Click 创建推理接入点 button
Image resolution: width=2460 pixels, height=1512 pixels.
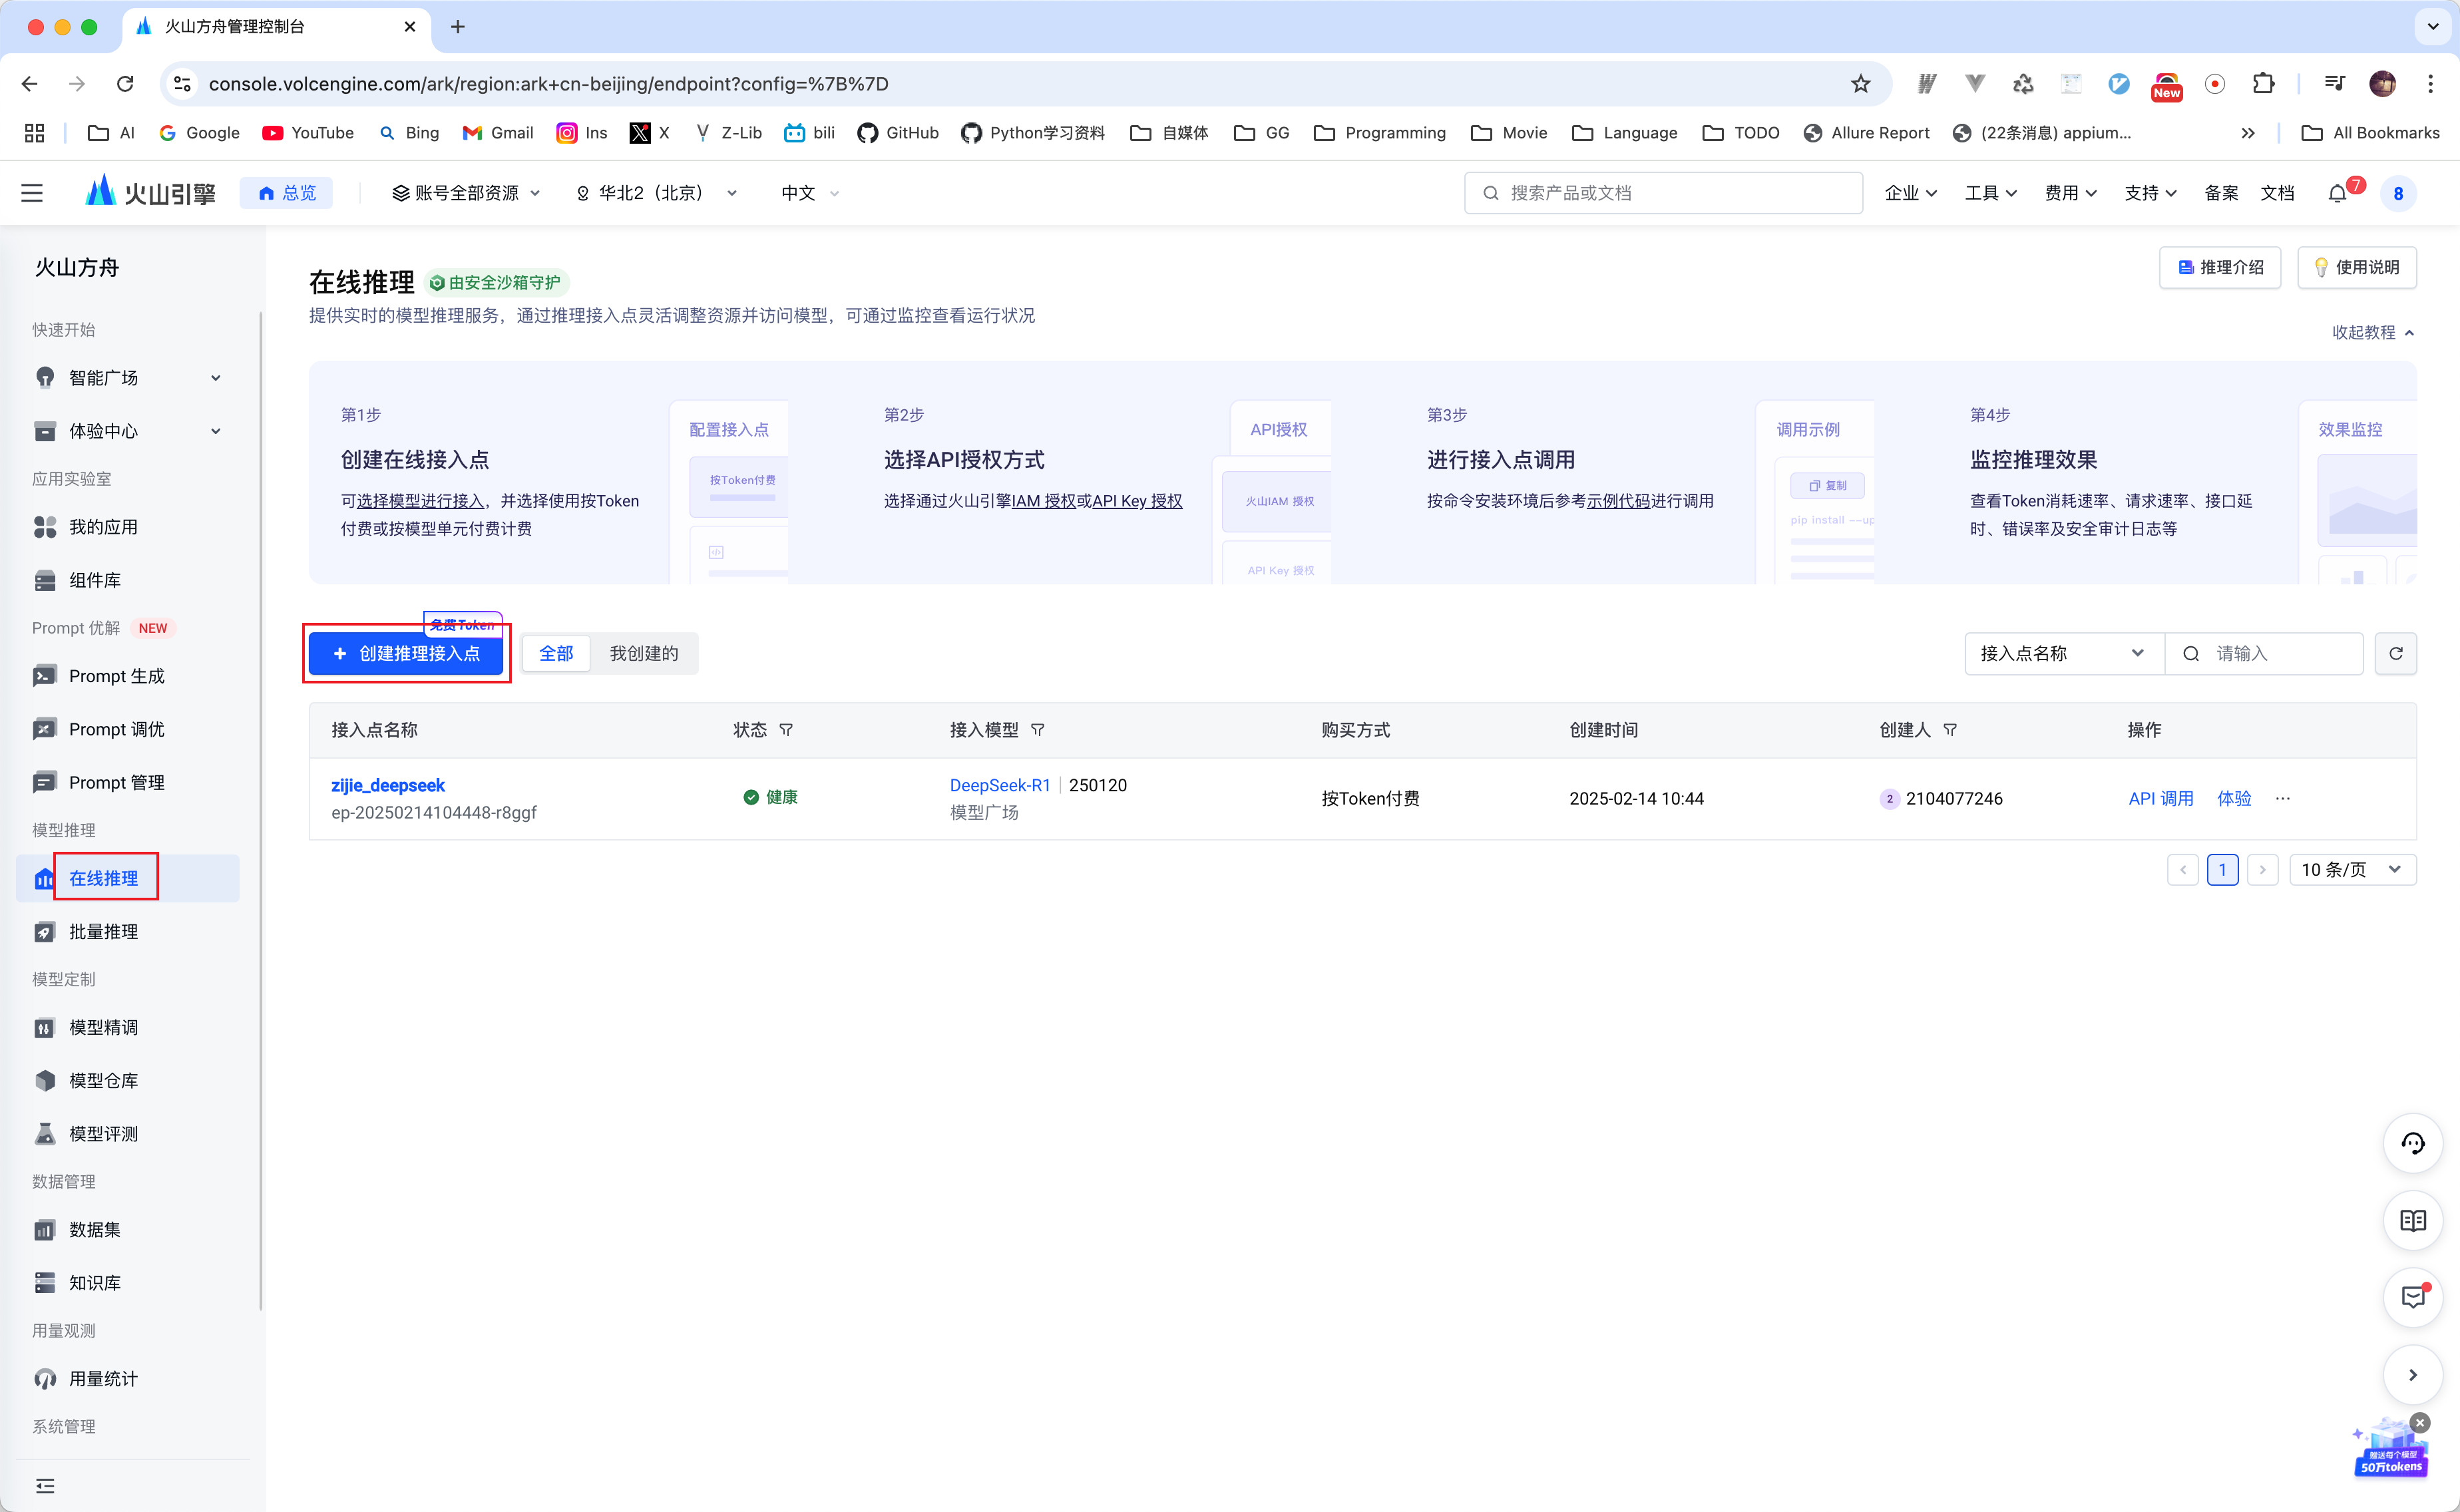pyautogui.click(x=406, y=653)
